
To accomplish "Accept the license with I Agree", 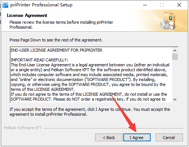I will pyautogui.click(x=137, y=138).
